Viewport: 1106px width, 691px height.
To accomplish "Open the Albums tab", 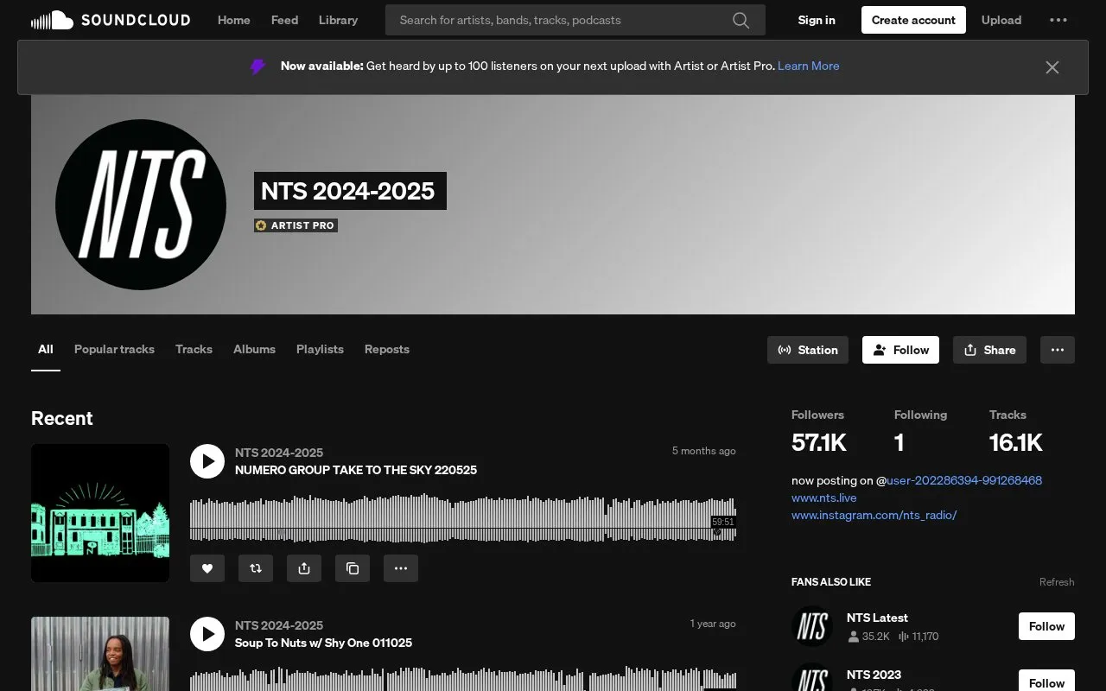I will click(x=254, y=349).
